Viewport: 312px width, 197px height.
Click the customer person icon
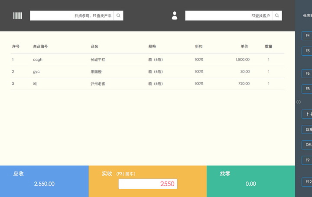pyautogui.click(x=175, y=16)
